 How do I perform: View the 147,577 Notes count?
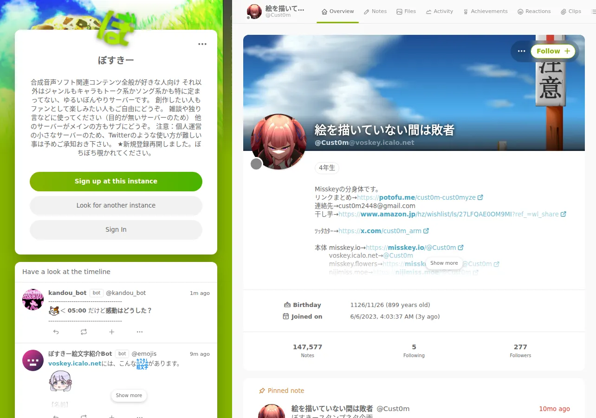[x=307, y=351]
